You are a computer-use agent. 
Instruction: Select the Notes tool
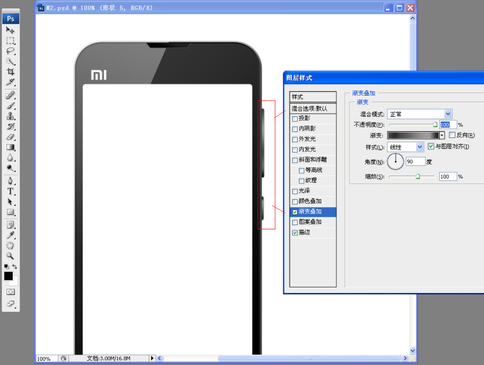point(10,225)
